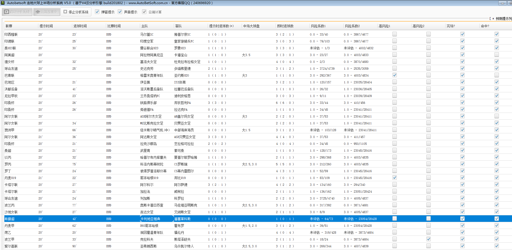512x250 pixels.
Task: Click the 主队 column header
Action: click(x=144, y=26)
